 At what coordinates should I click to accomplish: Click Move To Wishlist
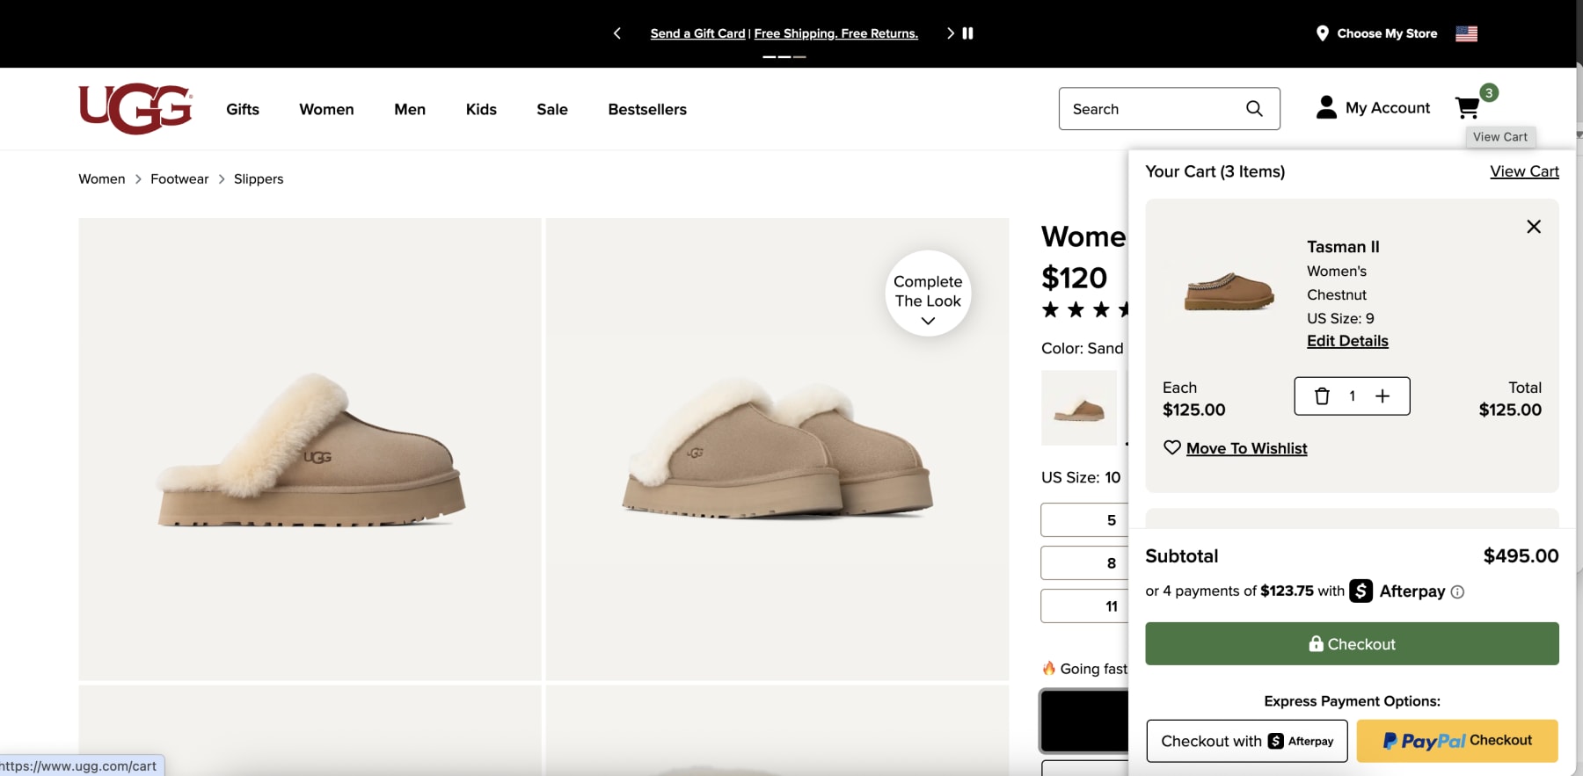pos(1246,448)
